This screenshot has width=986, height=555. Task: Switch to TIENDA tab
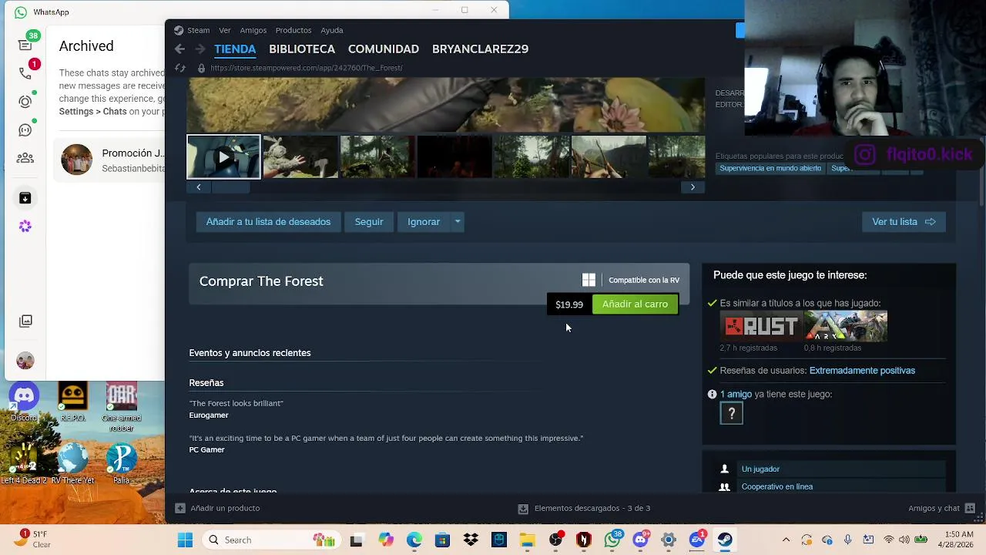[x=235, y=49]
